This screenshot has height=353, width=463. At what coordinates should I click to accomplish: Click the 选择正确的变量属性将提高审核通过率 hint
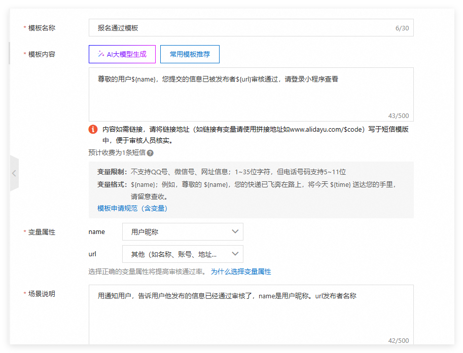tap(148, 271)
